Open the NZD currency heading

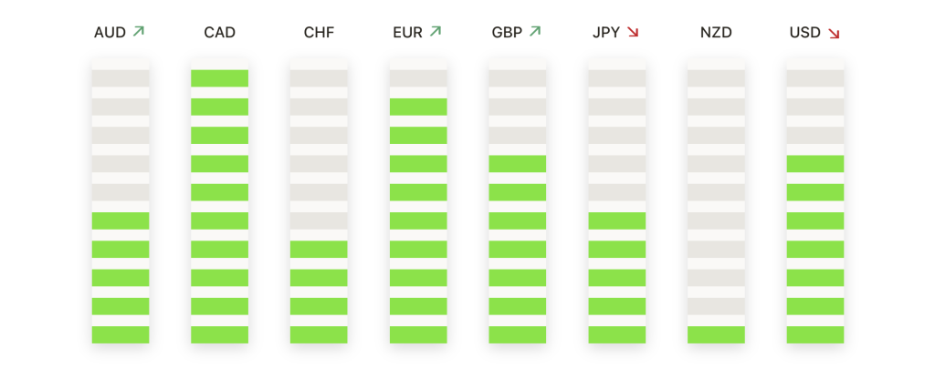pos(716,33)
